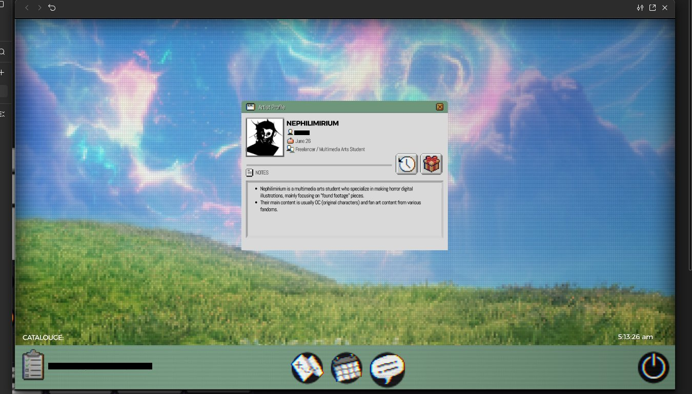Click the artist avatar thumbnail
Image resolution: width=692 pixels, height=394 pixels.
(265, 137)
